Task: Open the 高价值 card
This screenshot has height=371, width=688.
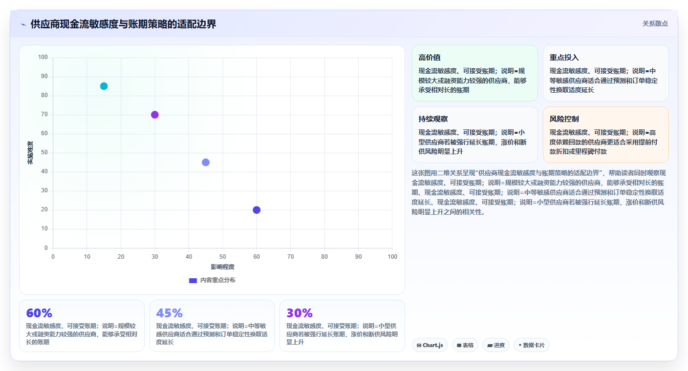Action: coord(475,73)
